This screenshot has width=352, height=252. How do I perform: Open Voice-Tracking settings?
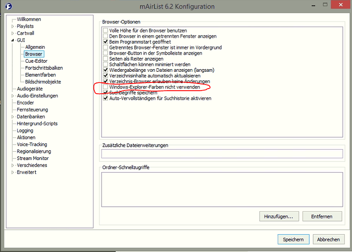pos(32,144)
